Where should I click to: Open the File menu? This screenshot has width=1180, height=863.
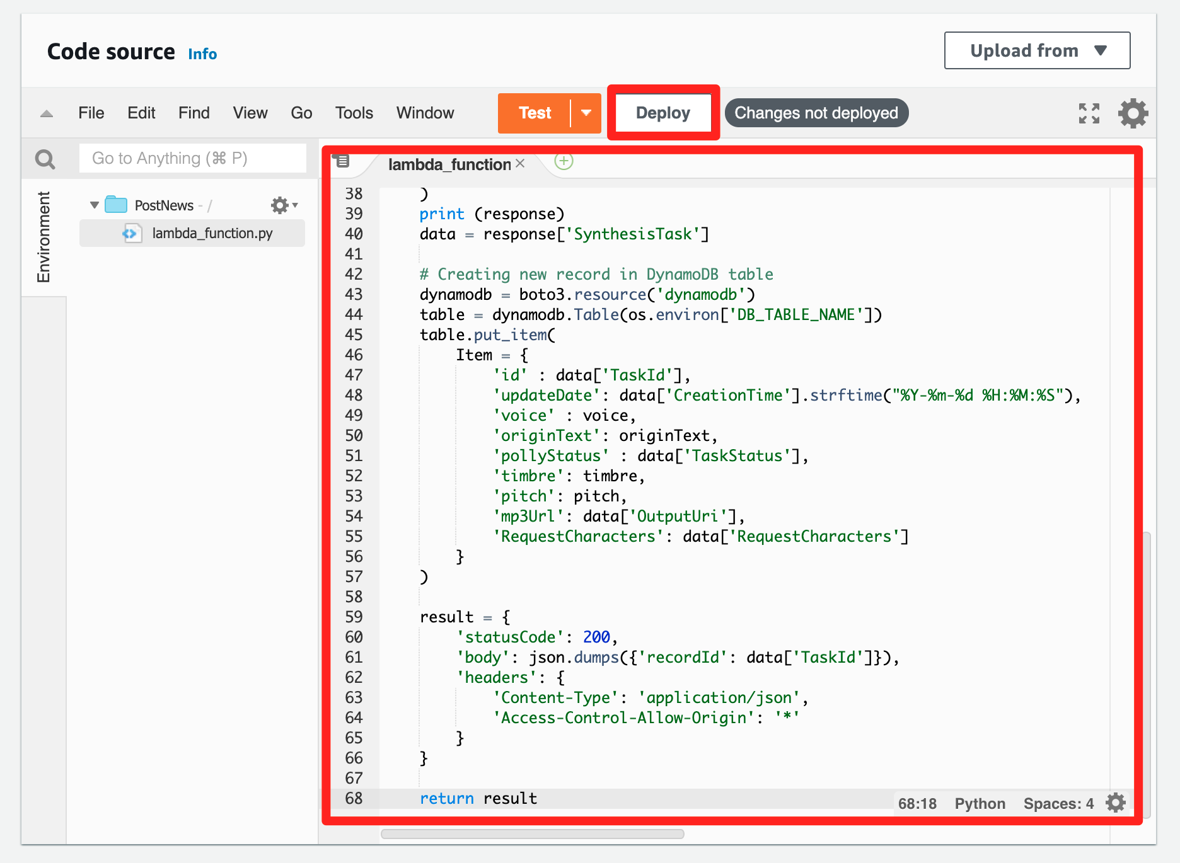pos(91,113)
